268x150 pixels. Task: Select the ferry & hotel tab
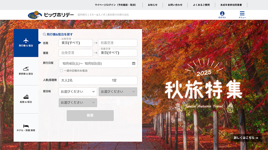coord(26,99)
